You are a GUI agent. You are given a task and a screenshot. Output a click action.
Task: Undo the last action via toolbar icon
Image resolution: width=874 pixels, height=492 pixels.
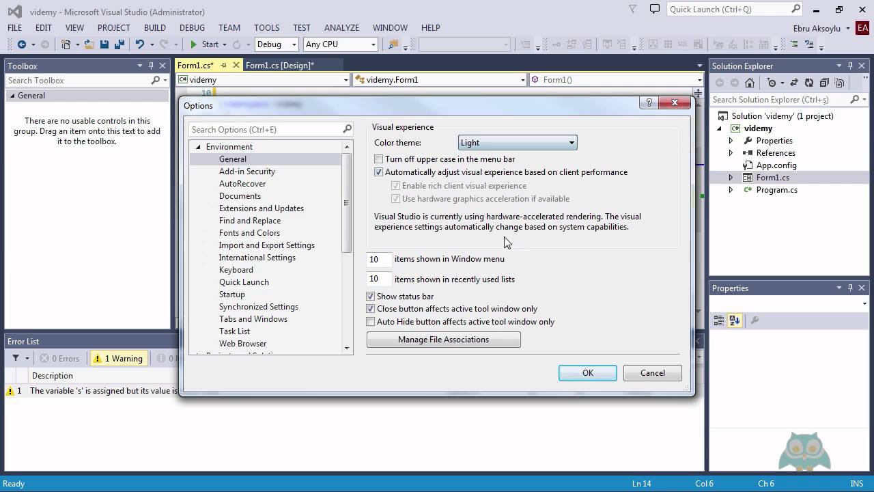pyautogui.click(x=140, y=44)
